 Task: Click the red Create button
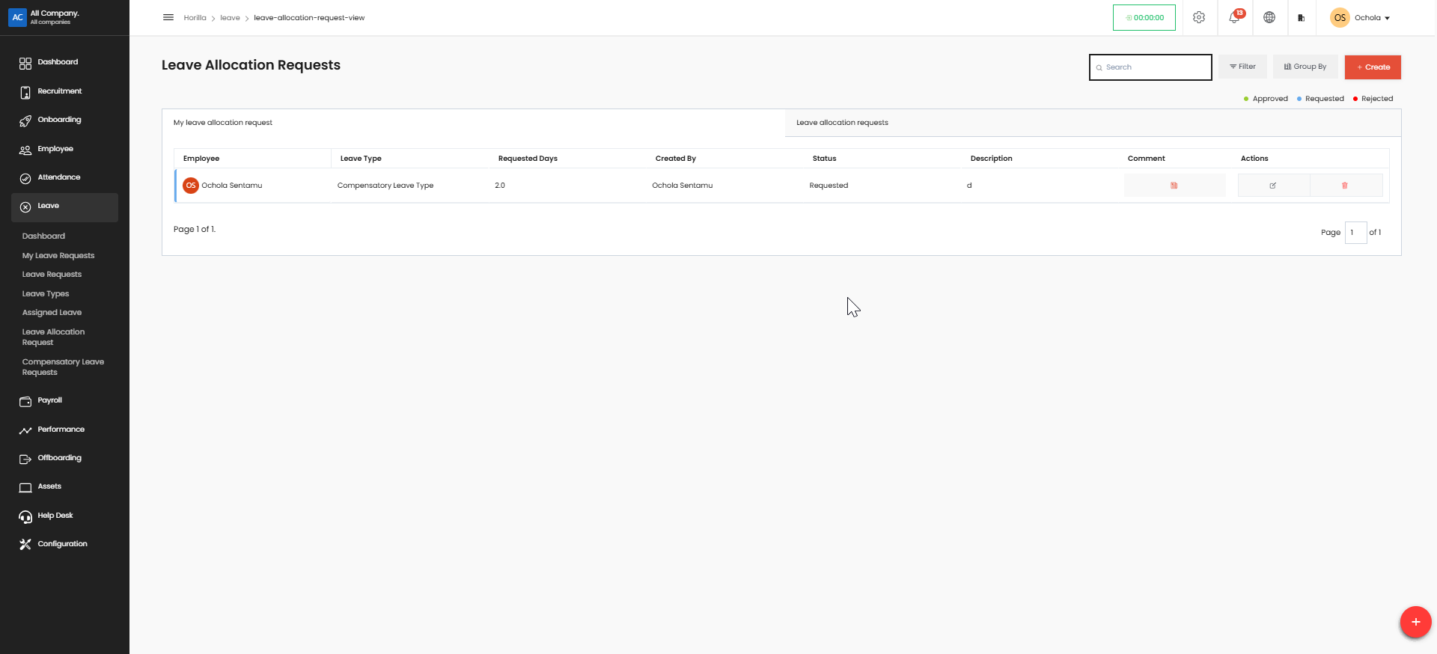pos(1373,67)
